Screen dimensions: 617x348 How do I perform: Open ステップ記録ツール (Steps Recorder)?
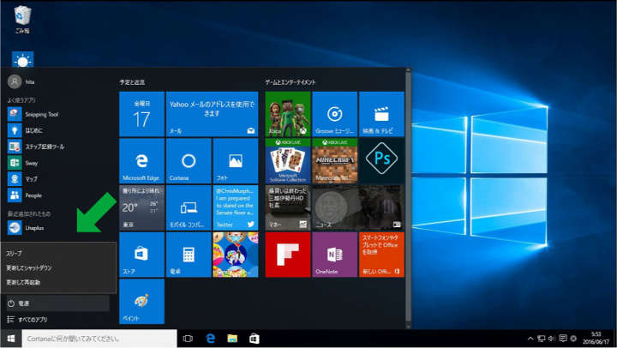[36, 147]
